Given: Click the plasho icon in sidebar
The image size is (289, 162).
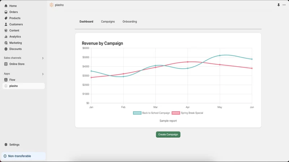Looking at the screenshot, I should pos(6,86).
